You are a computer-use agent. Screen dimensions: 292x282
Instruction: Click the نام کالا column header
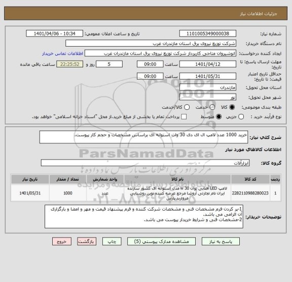tap(177, 179)
